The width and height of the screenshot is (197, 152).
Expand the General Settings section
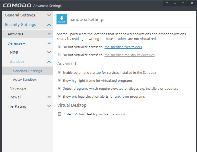tap(49, 15)
